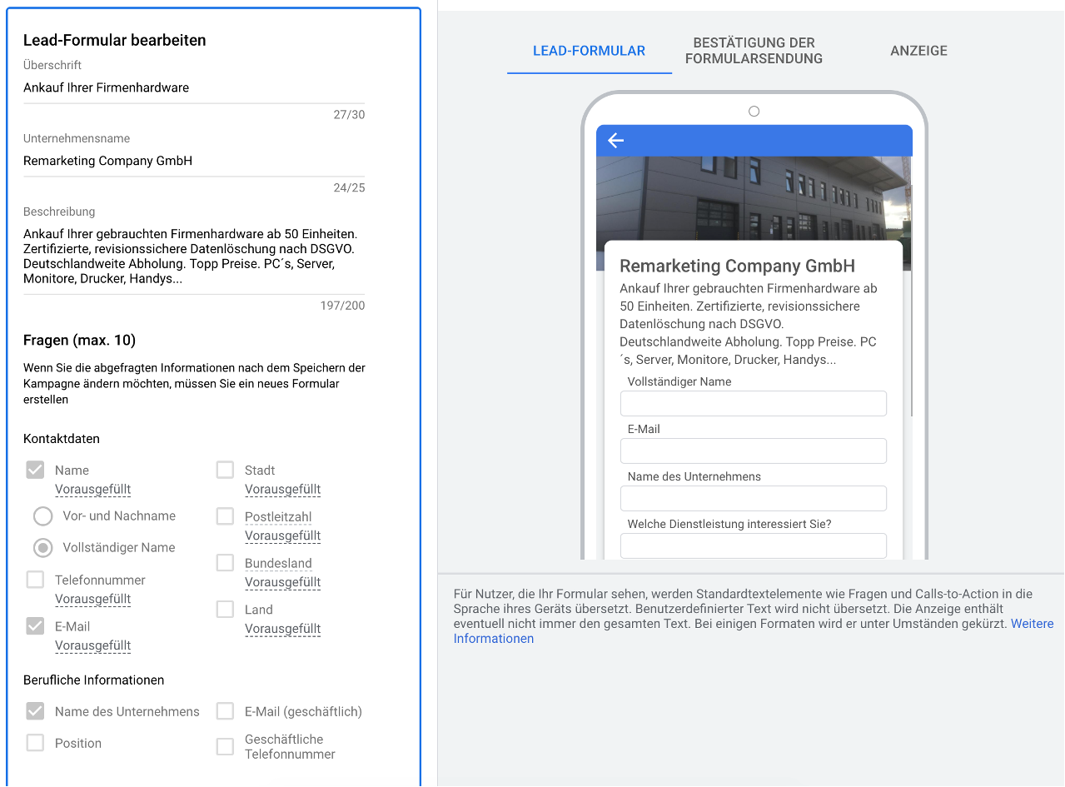Check the Telefonnummer checkbox

pyautogui.click(x=35, y=580)
